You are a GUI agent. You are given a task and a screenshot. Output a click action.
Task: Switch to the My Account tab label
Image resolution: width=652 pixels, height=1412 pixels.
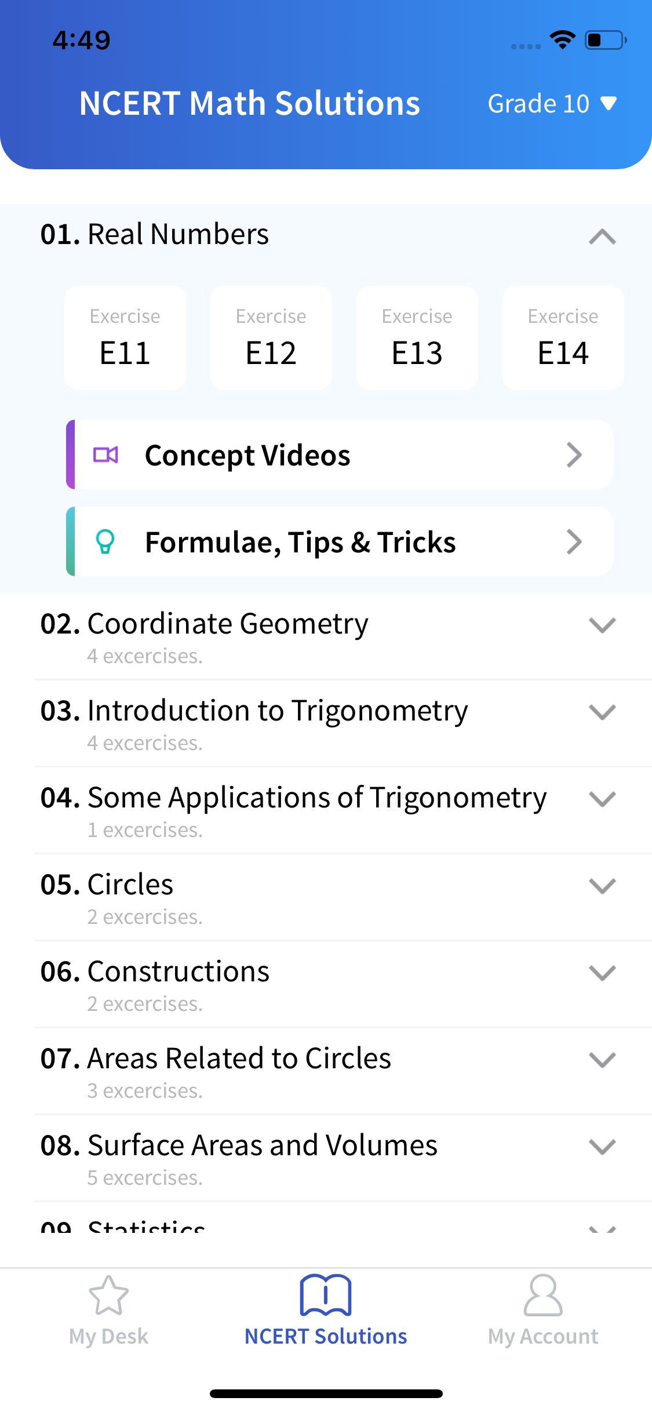(543, 1336)
